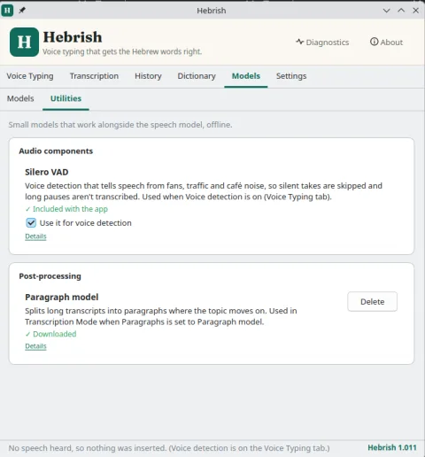Switch to the Models sub-tab
425x457 pixels.
20,98
